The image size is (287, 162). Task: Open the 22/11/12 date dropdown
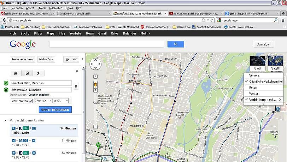(x=43, y=101)
